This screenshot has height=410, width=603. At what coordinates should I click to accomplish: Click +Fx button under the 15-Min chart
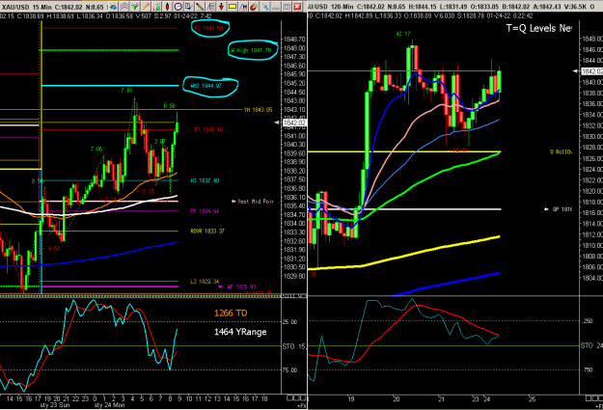coord(302,406)
